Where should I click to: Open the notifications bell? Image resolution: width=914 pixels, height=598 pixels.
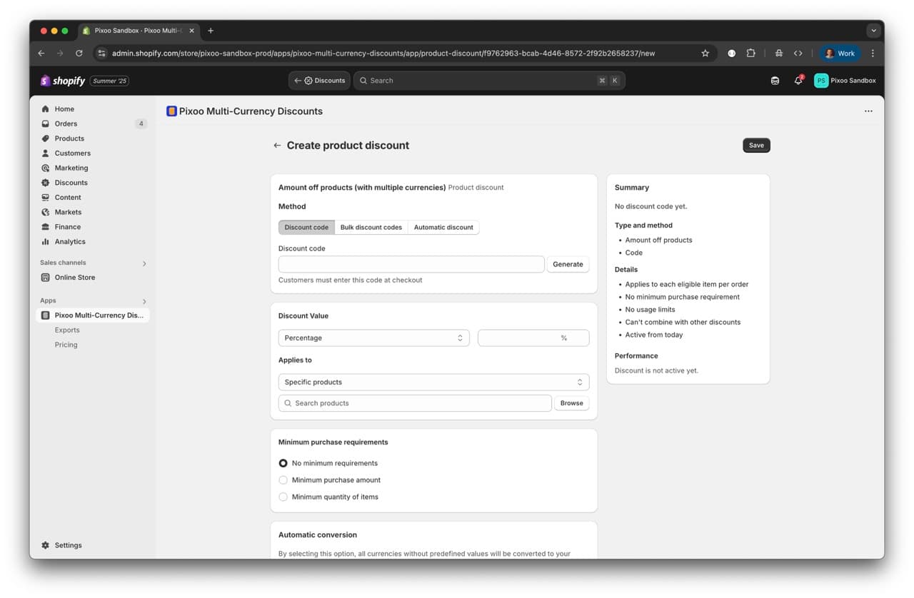(798, 81)
